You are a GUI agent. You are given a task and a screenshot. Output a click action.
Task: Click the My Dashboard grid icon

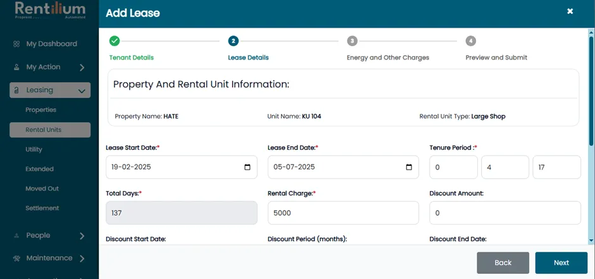pyautogui.click(x=16, y=44)
